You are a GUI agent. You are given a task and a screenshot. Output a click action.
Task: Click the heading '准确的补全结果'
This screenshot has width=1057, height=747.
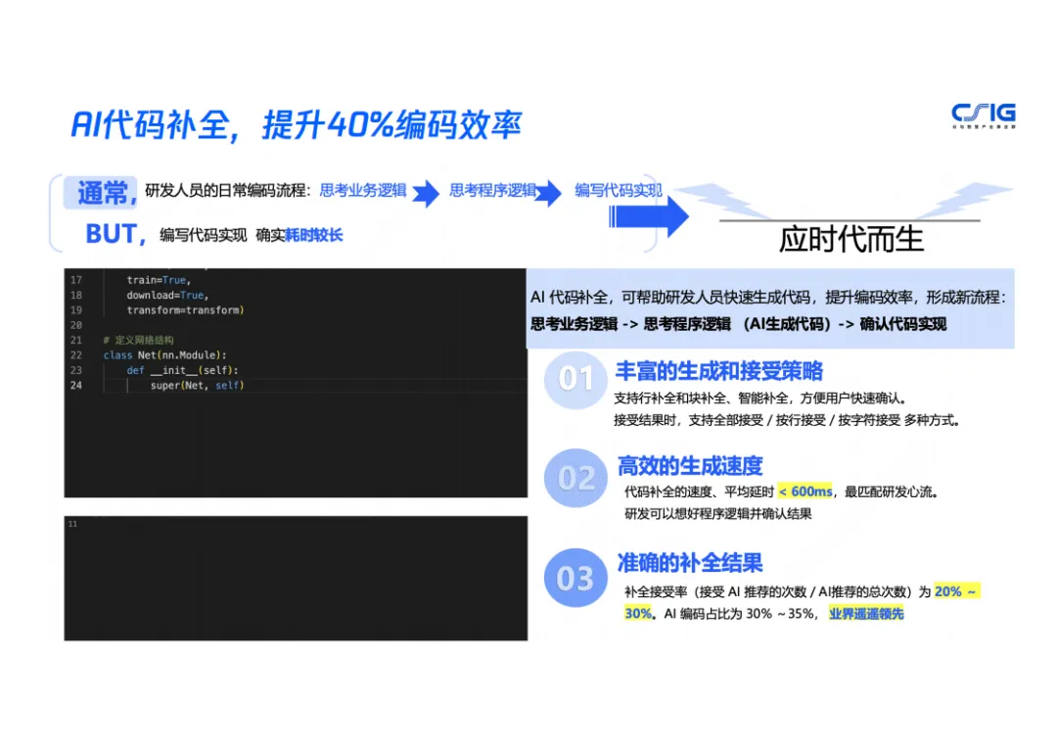pos(690,563)
